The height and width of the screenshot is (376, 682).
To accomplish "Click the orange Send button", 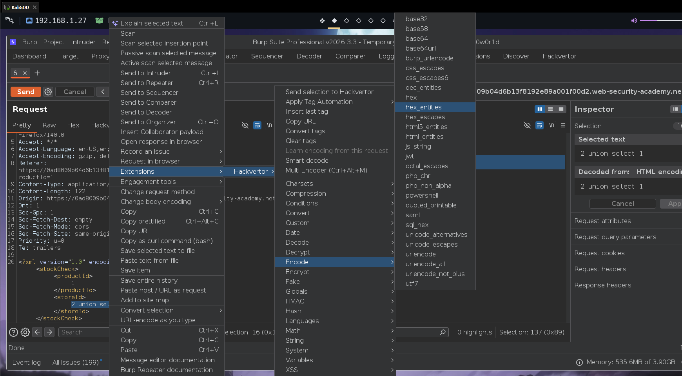I will tap(26, 92).
